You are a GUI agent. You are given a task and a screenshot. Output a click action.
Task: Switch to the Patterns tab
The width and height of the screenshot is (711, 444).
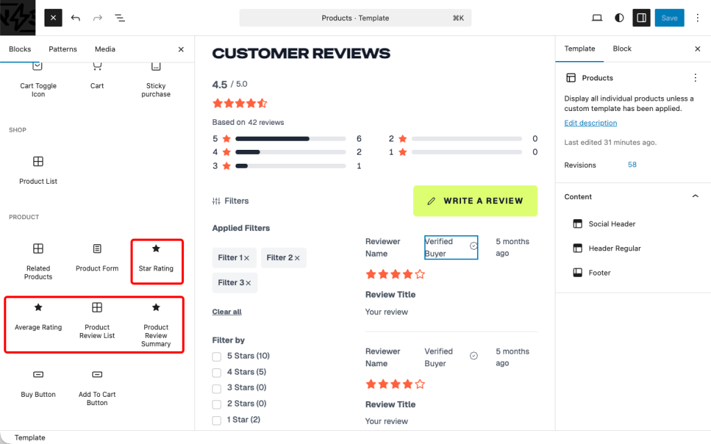pos(62,49)
